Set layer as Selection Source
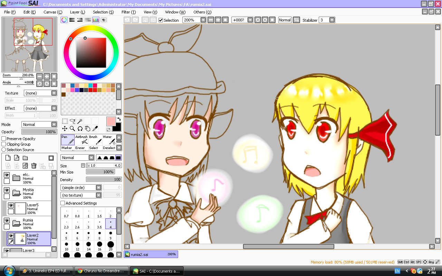The height and width of the screenshot is (276, 442). pyautogui.click(x=4, y=150)
